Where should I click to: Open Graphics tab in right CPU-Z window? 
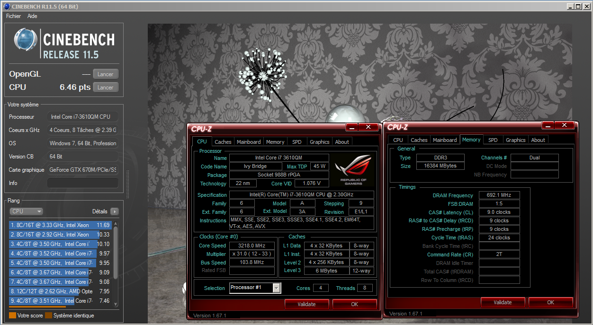pyautogui.click(x=516, y=140)
